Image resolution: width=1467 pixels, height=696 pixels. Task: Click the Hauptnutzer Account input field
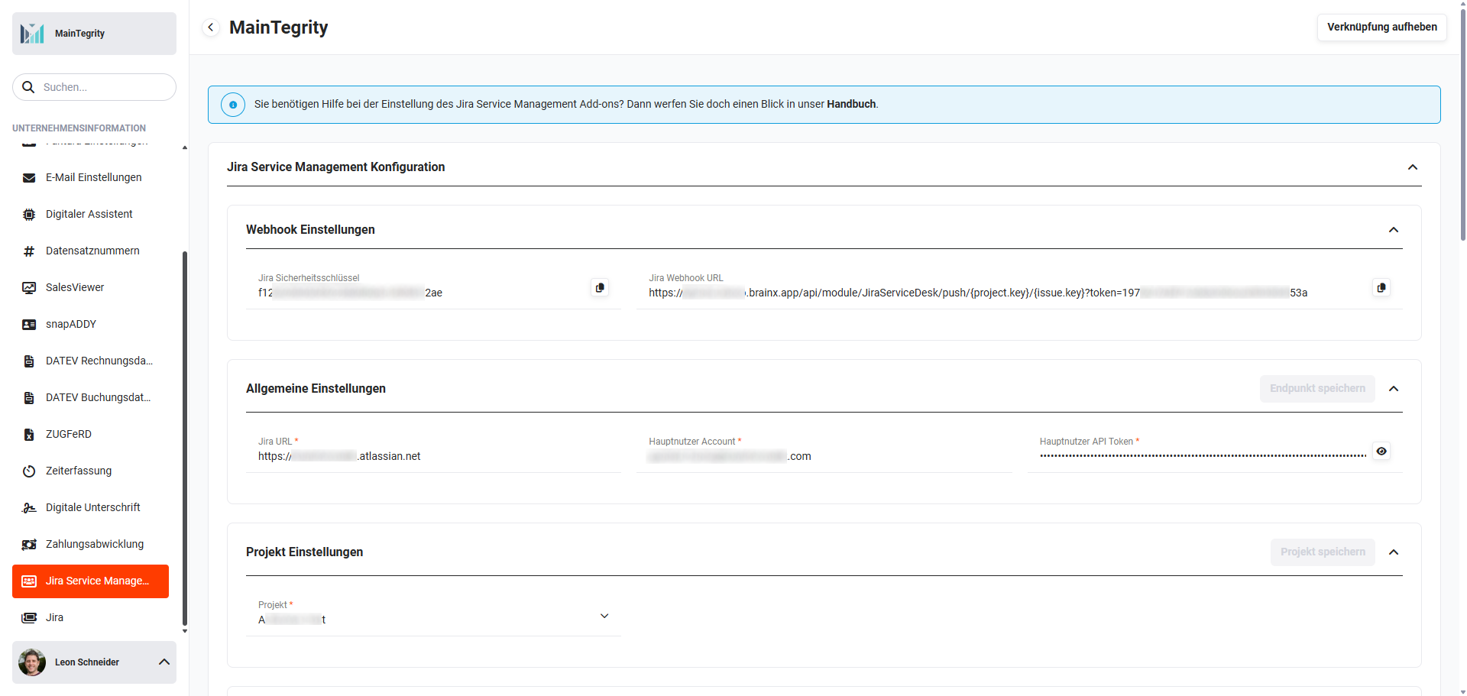coord(824,451)
